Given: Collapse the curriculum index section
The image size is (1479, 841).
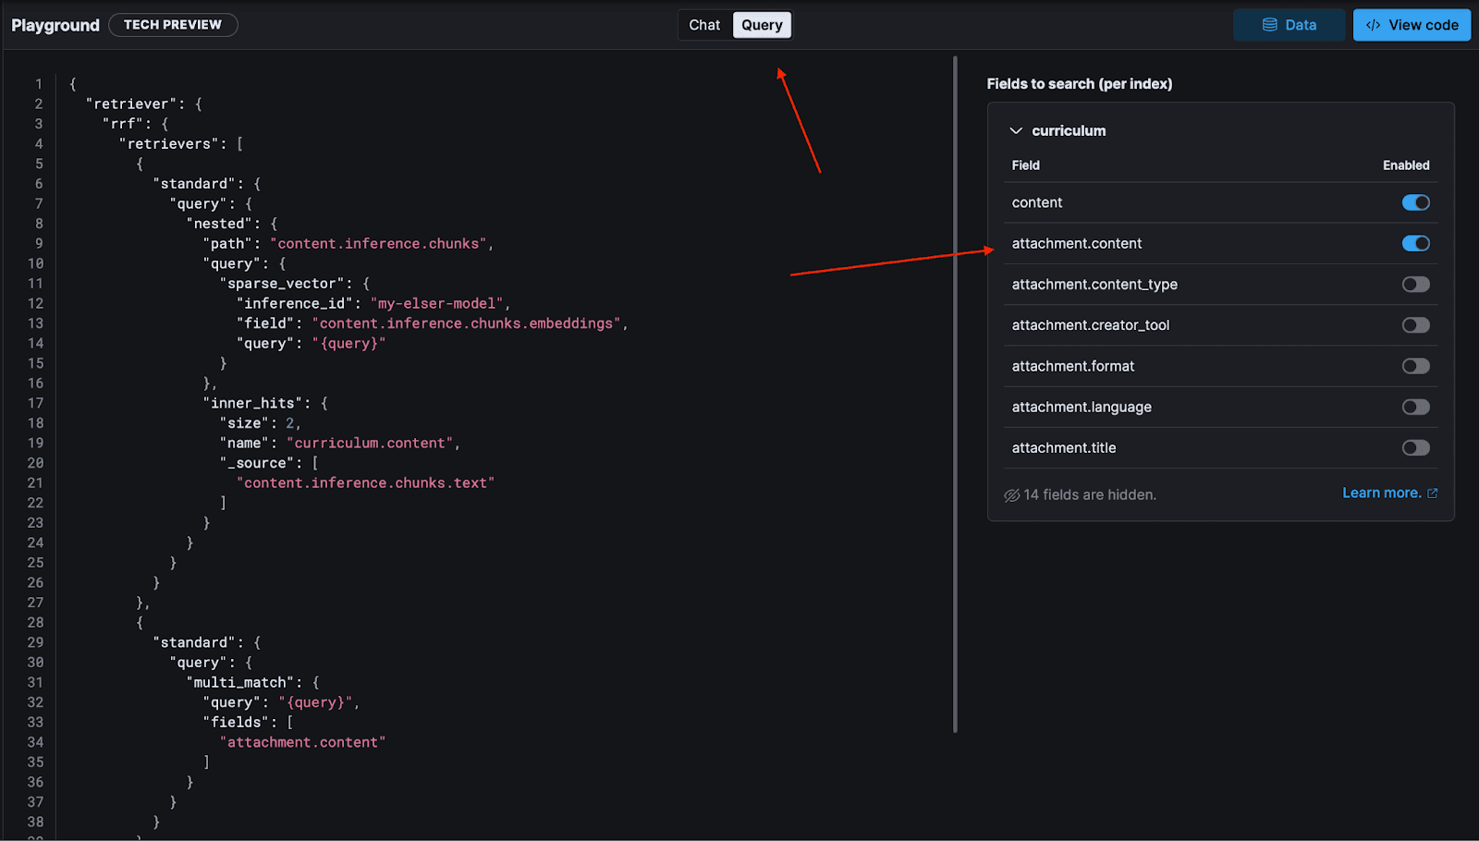Looking at the screenshot, I should 1016,130.
